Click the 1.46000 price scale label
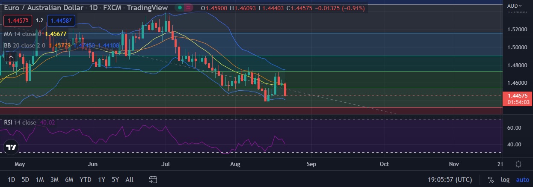The image size is (533, 187). [x=518, y=83]
